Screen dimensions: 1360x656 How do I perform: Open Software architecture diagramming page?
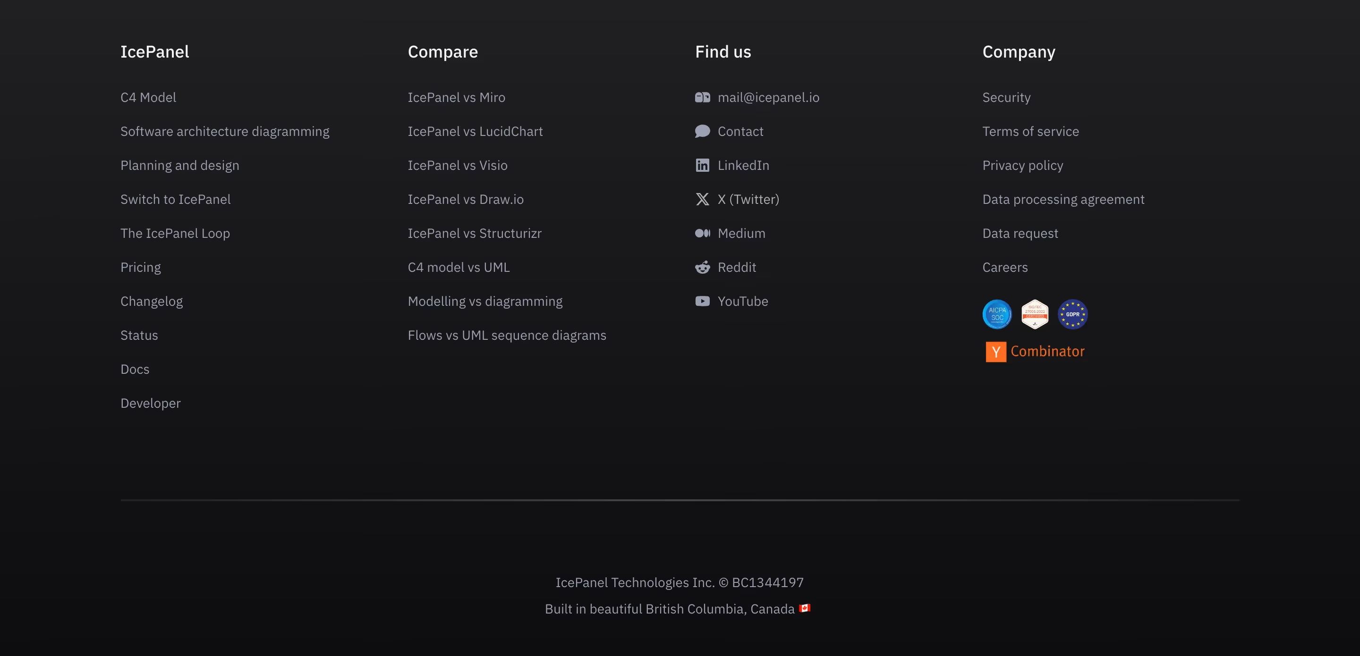tap(225, 131)
